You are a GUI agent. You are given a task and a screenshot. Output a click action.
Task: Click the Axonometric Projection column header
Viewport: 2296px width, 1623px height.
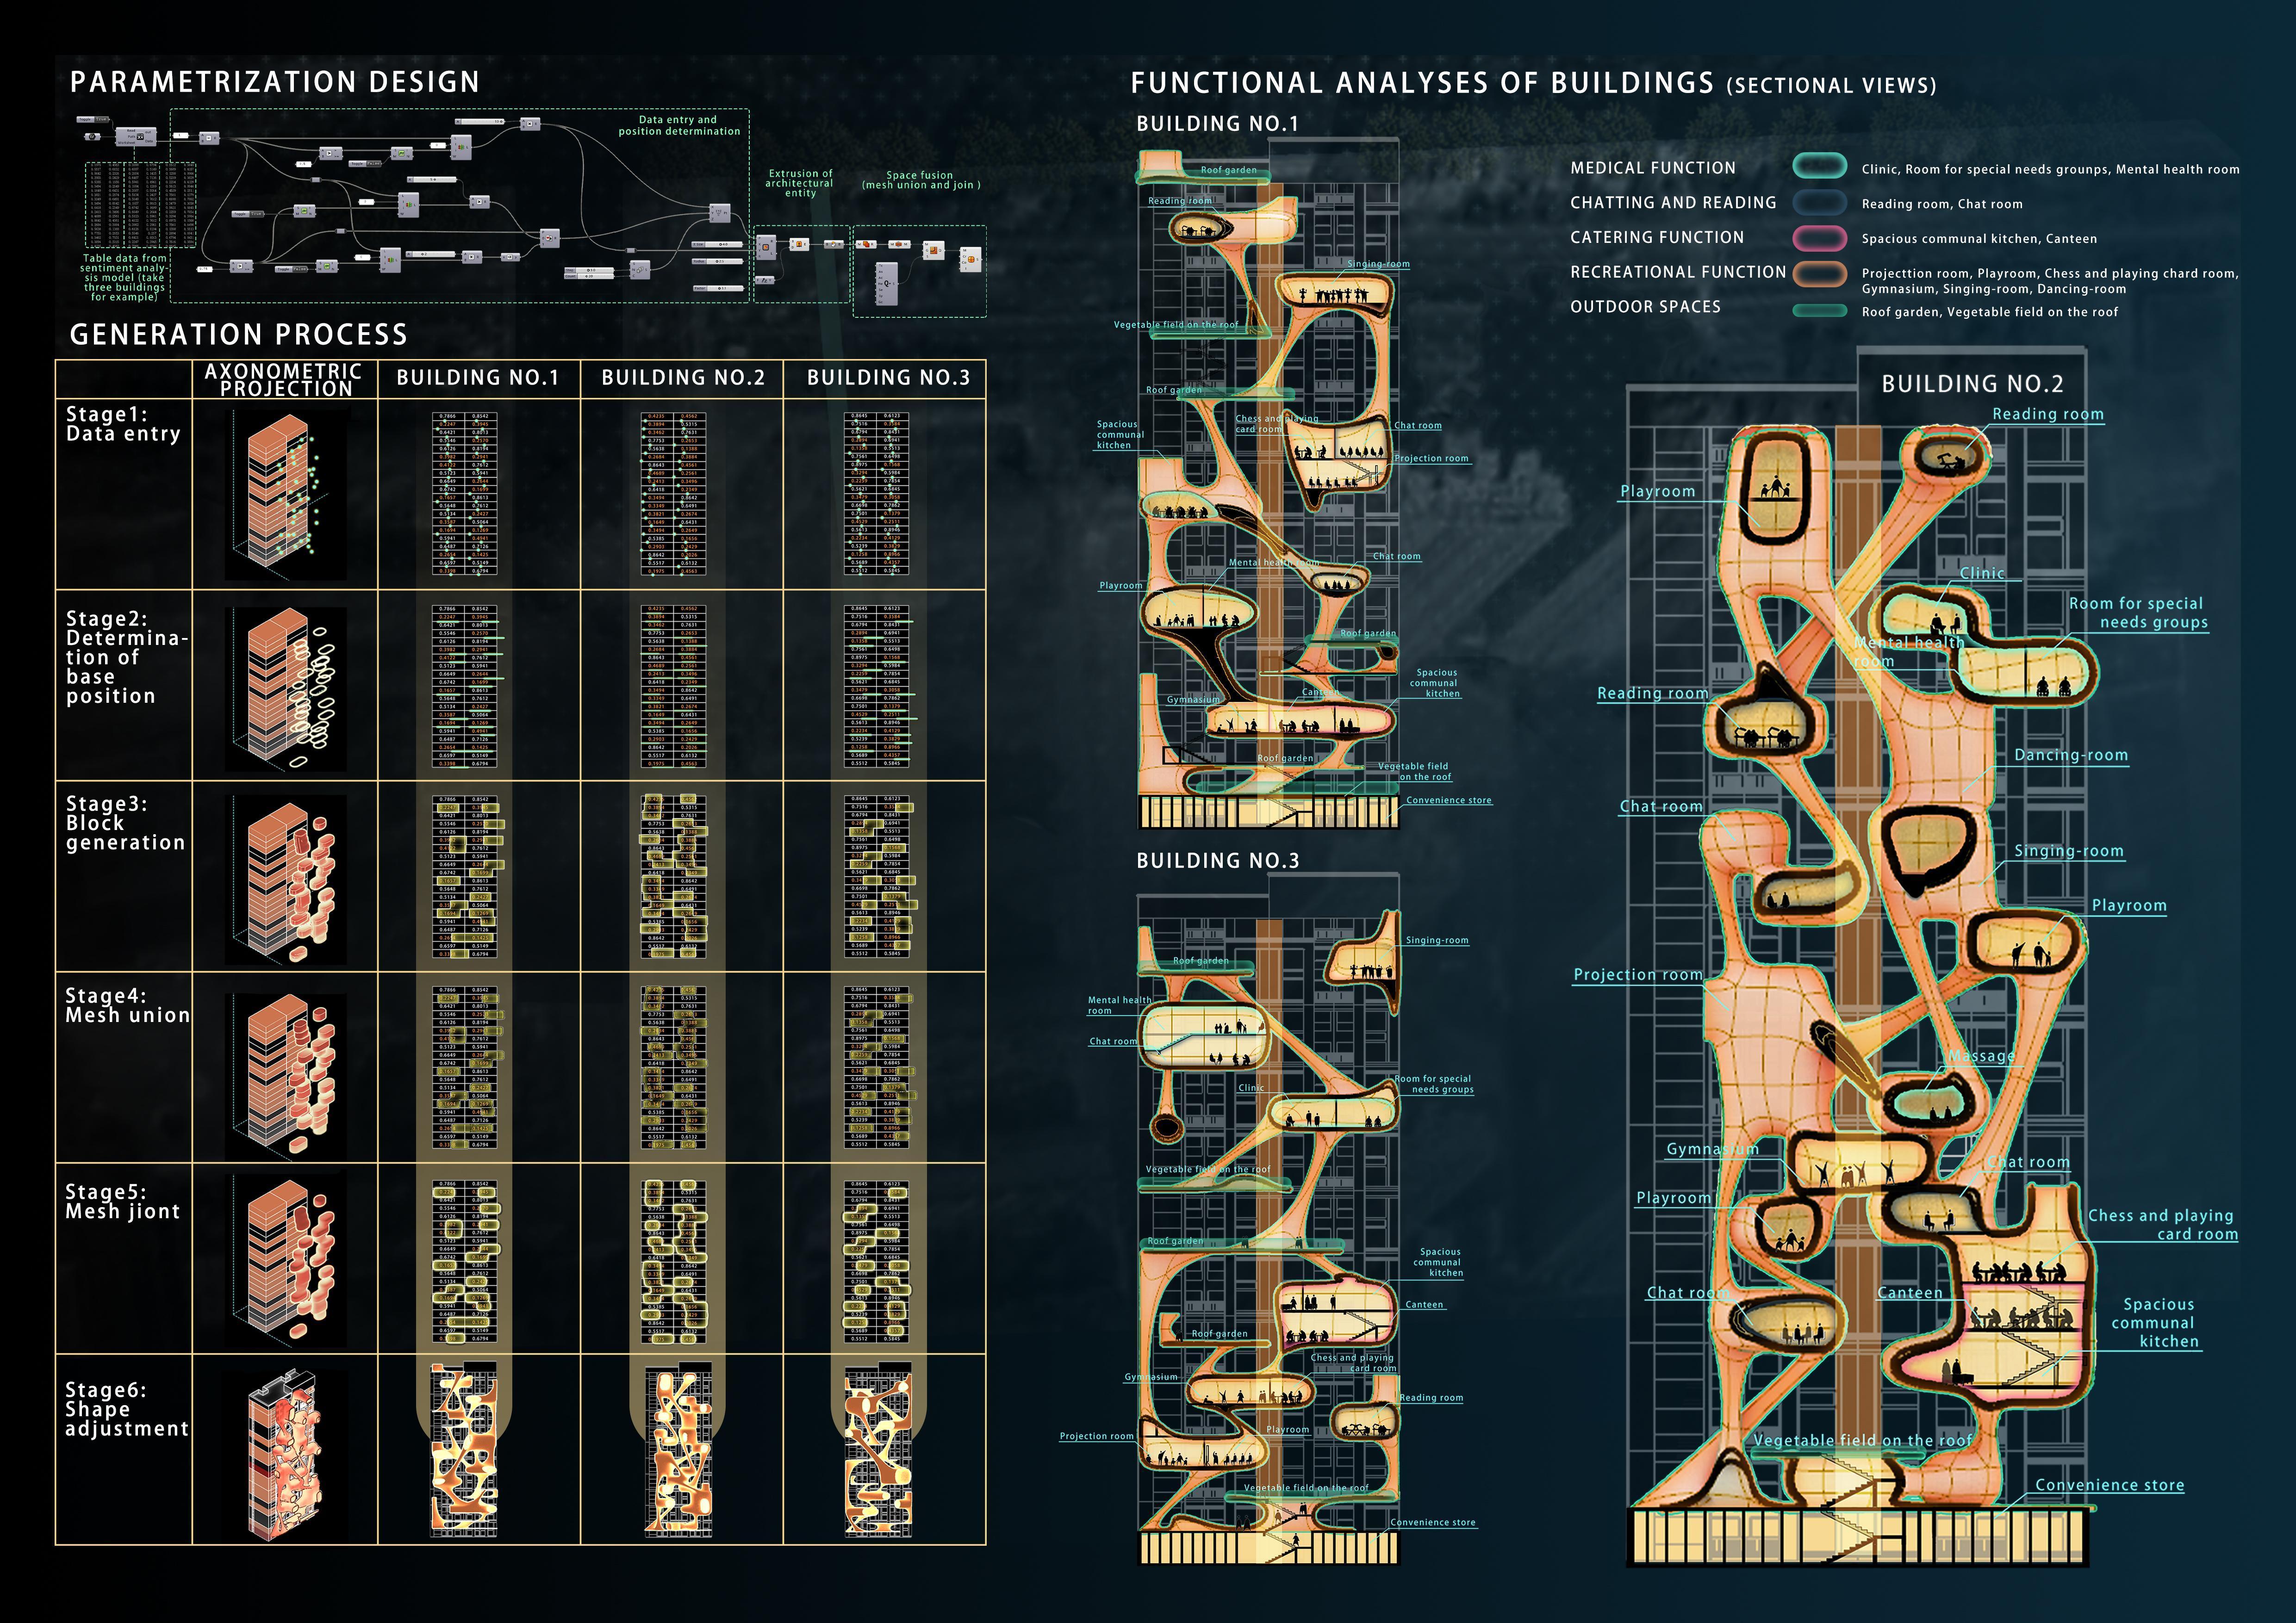pyautogui.click(x=284, y=380)
